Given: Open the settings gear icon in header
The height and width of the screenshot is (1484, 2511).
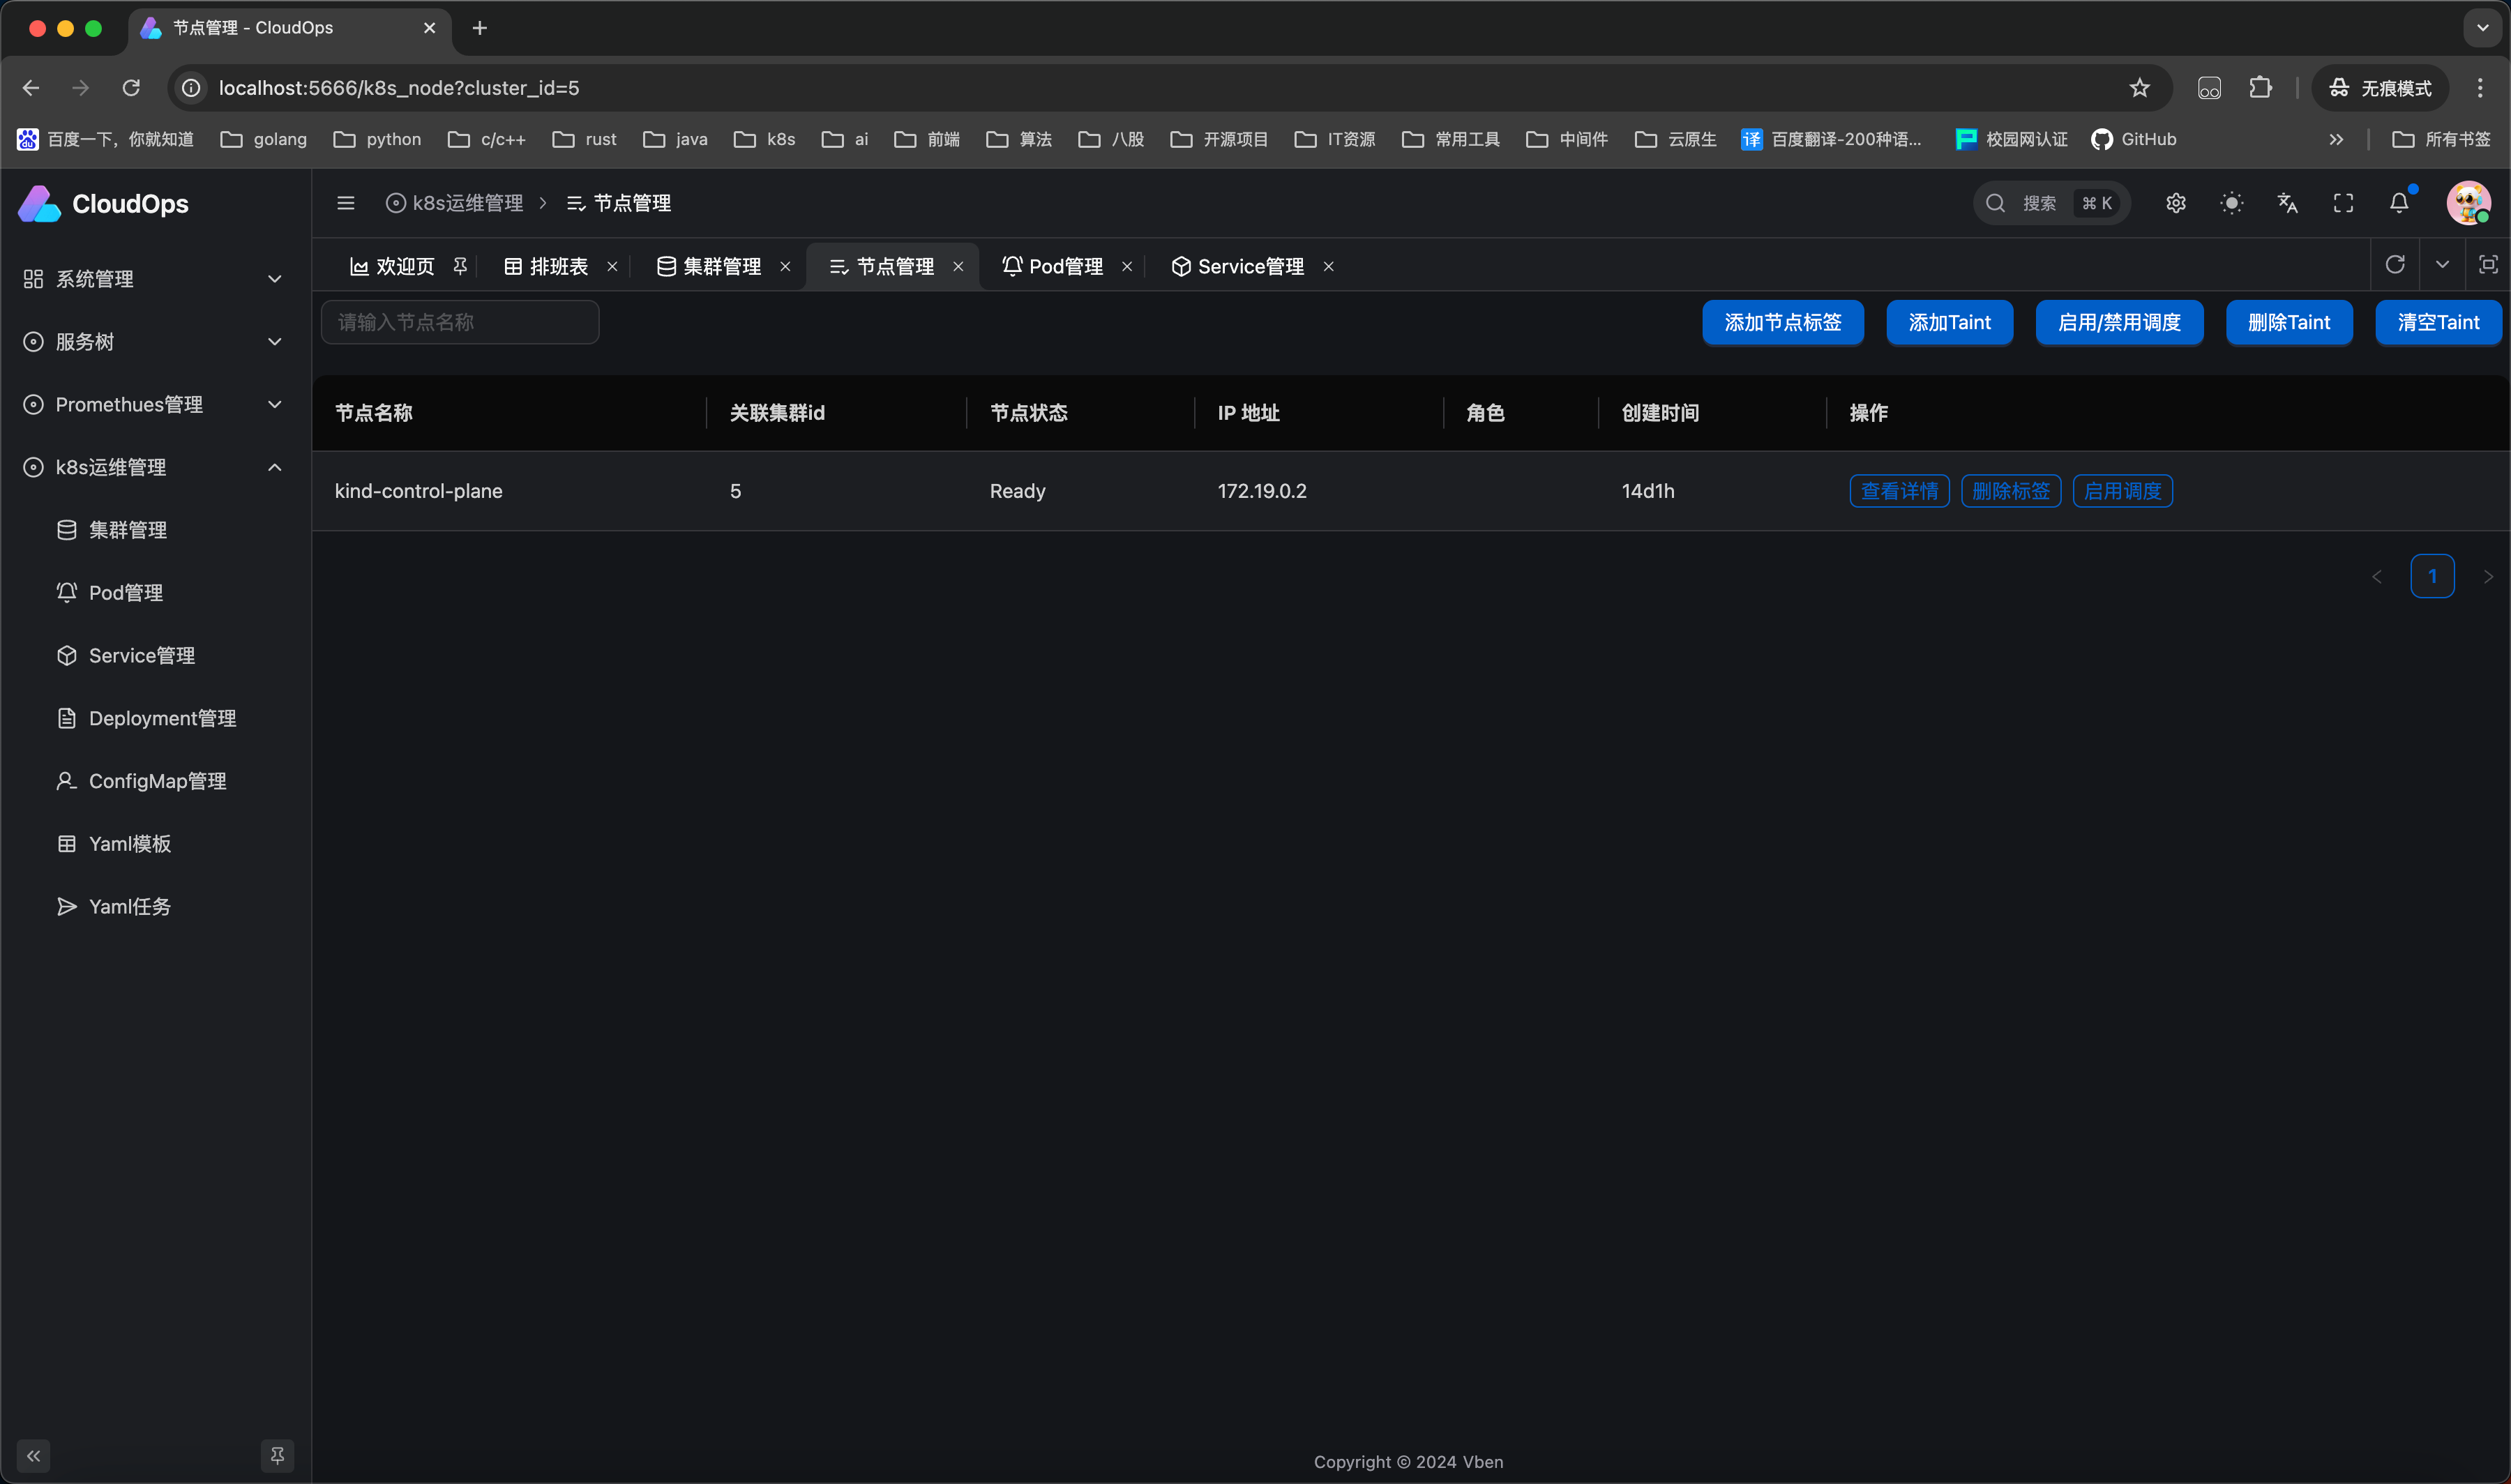Looking at the screenshot, I should tap(2176, 203).
